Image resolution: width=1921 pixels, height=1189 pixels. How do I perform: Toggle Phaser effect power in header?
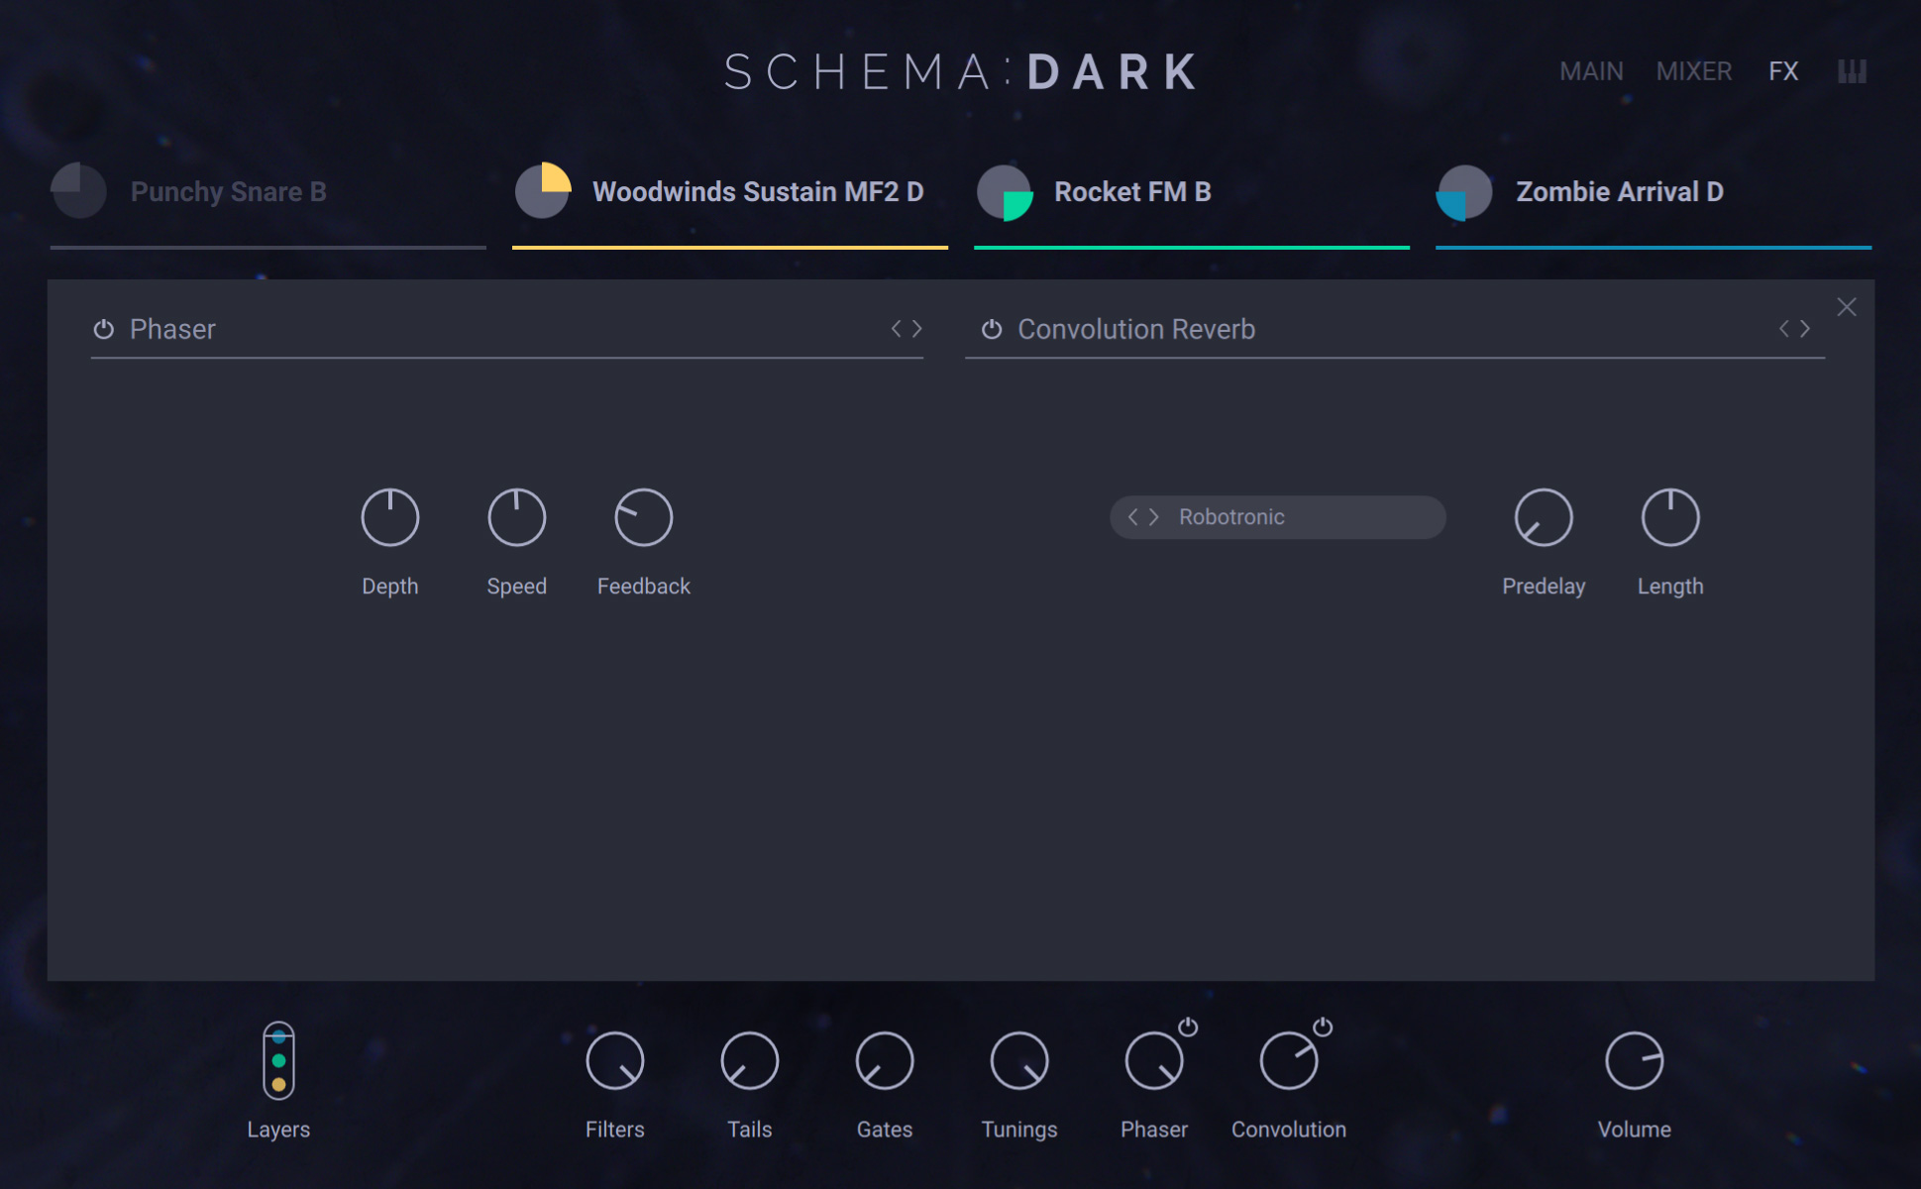(103, 329)
